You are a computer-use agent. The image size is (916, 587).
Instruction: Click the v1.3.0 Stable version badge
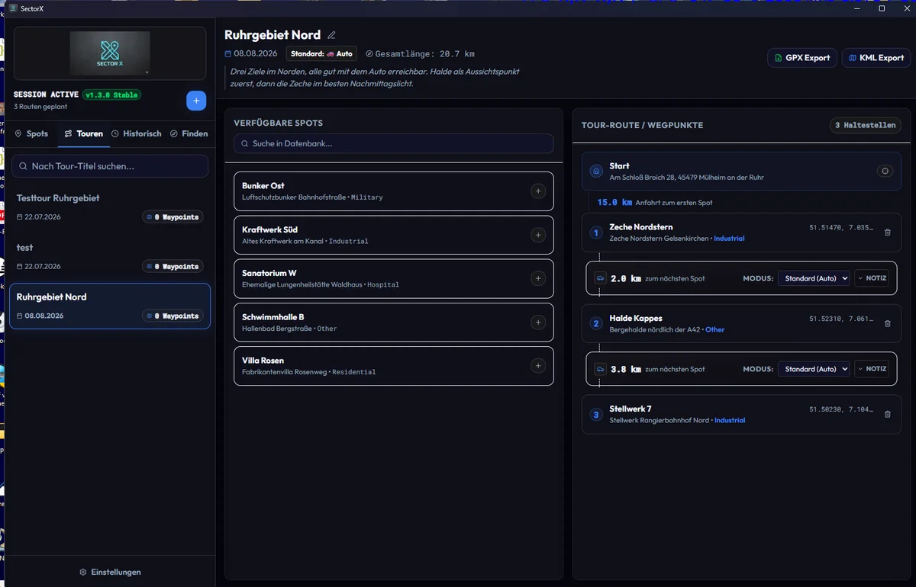pyautogui.click(x=111, y=95)
